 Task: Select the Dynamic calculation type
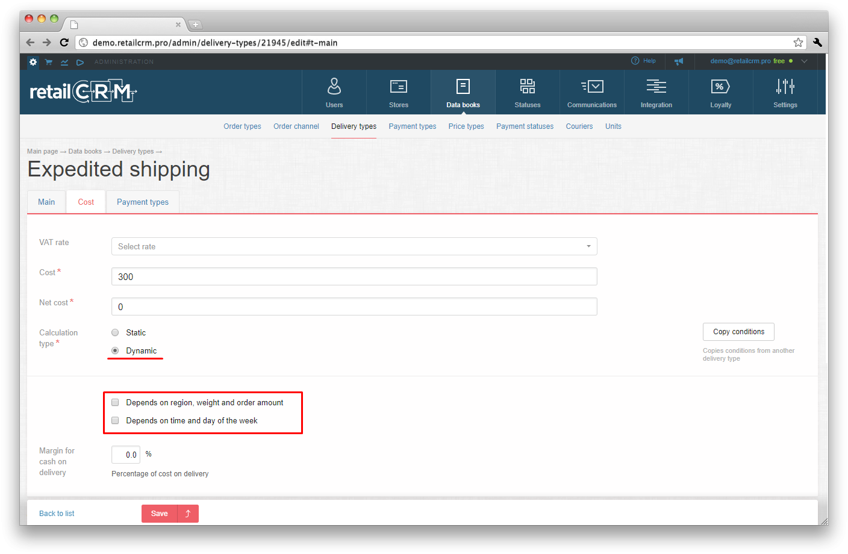[115, 350]
